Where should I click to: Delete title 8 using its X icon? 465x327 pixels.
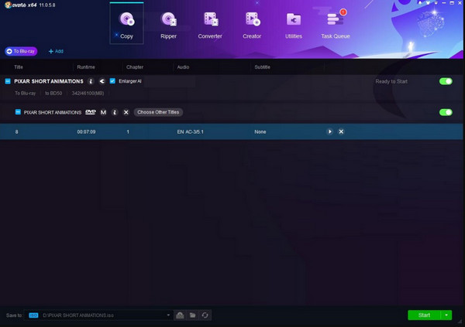pos(341,131)
